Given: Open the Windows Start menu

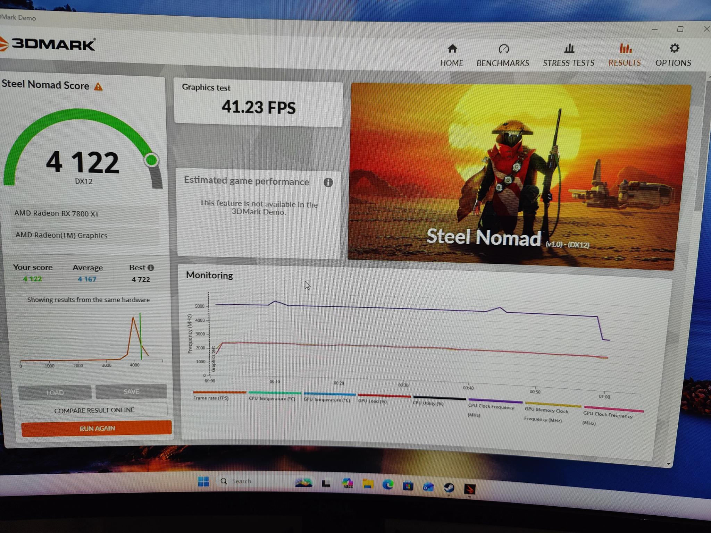Looking at the screenshot, I should point(203,481).
